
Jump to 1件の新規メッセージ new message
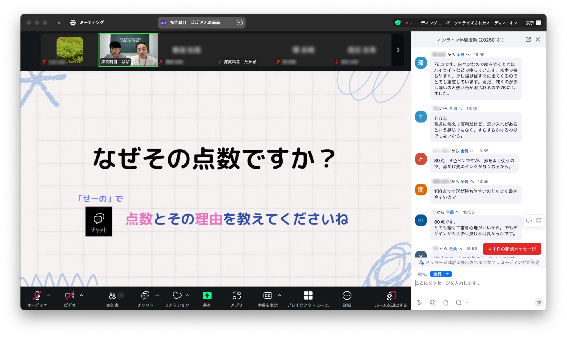point(512,249)
